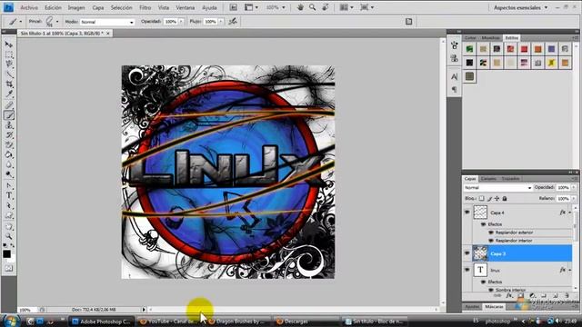The width and height of the screenshot is (582, 327).
Task: Select the Lasso tool
Action: (8, 64)
